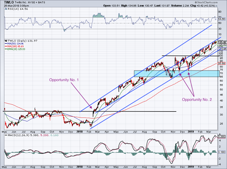Click the 'Volume 2.2M' value
227x169 pixels.
tap(180, 6)
